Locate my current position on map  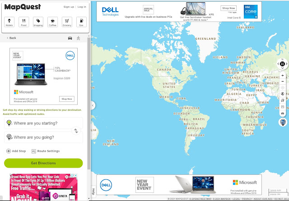pyautogui.click(x=283, y=88)
